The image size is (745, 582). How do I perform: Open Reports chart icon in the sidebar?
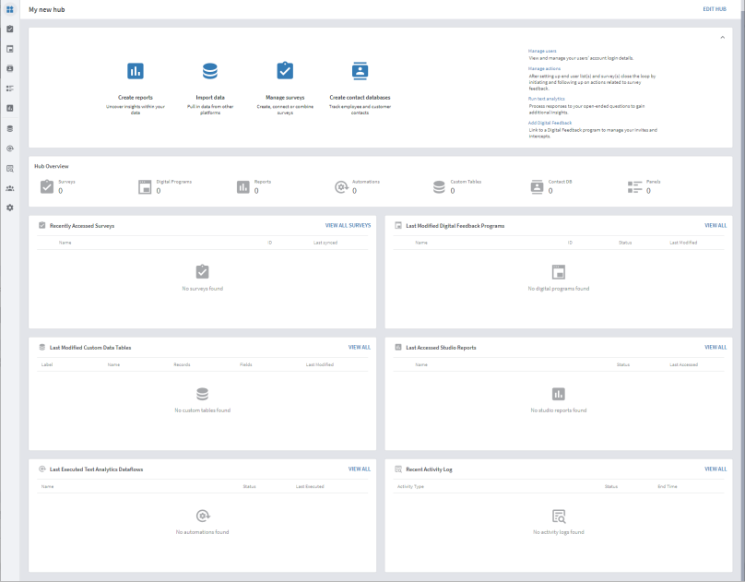click(10, 108)
